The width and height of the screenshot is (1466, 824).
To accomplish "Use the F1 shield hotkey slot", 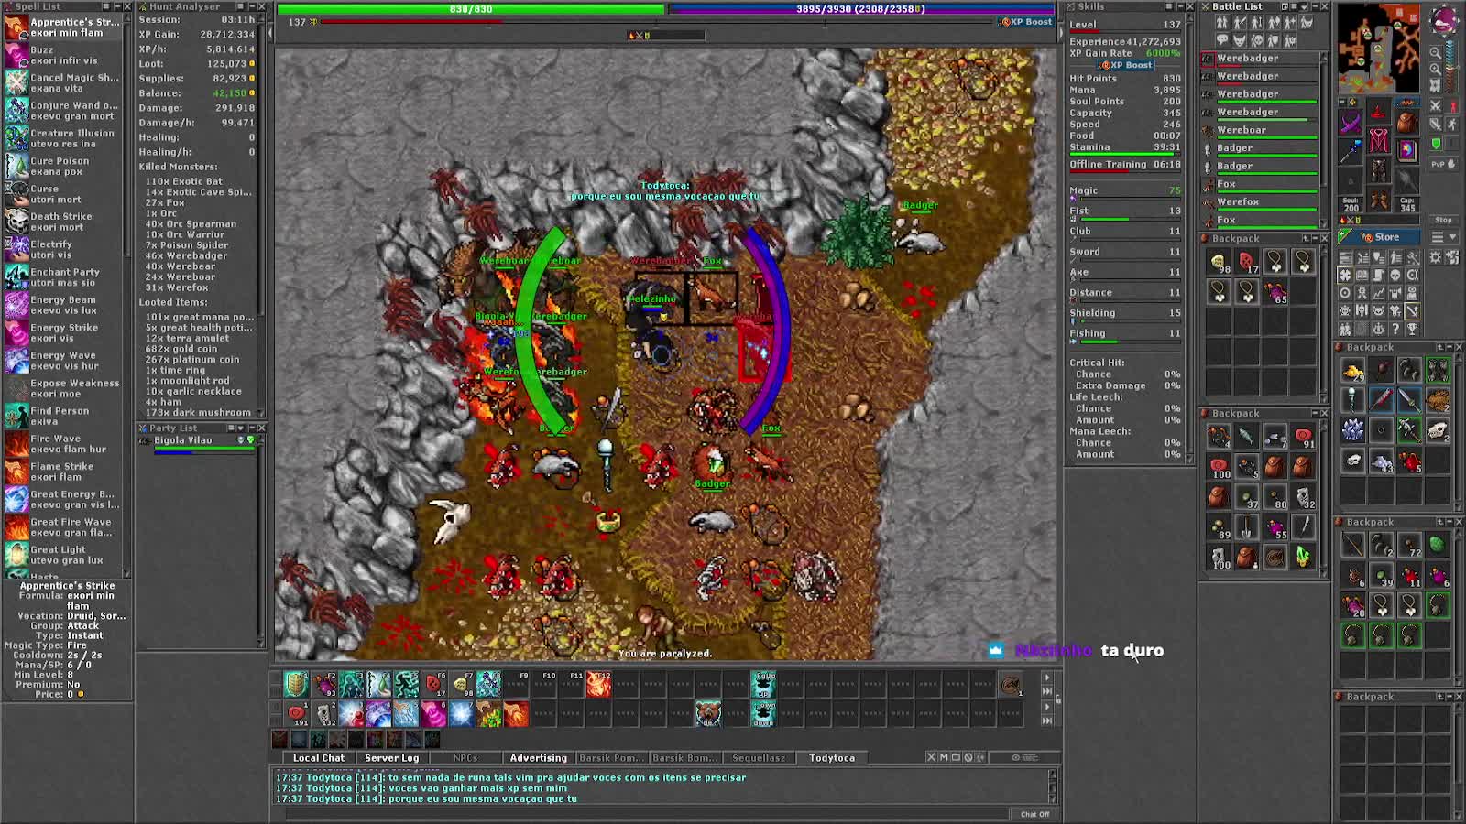I will tap(296, 684).
